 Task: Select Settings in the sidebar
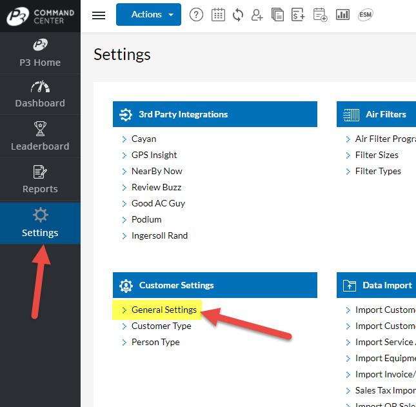tap(40, 223)
